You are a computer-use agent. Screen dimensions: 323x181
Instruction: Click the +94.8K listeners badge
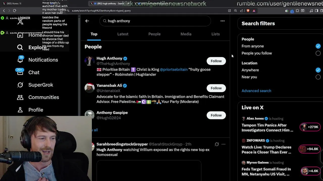[309, 149]
